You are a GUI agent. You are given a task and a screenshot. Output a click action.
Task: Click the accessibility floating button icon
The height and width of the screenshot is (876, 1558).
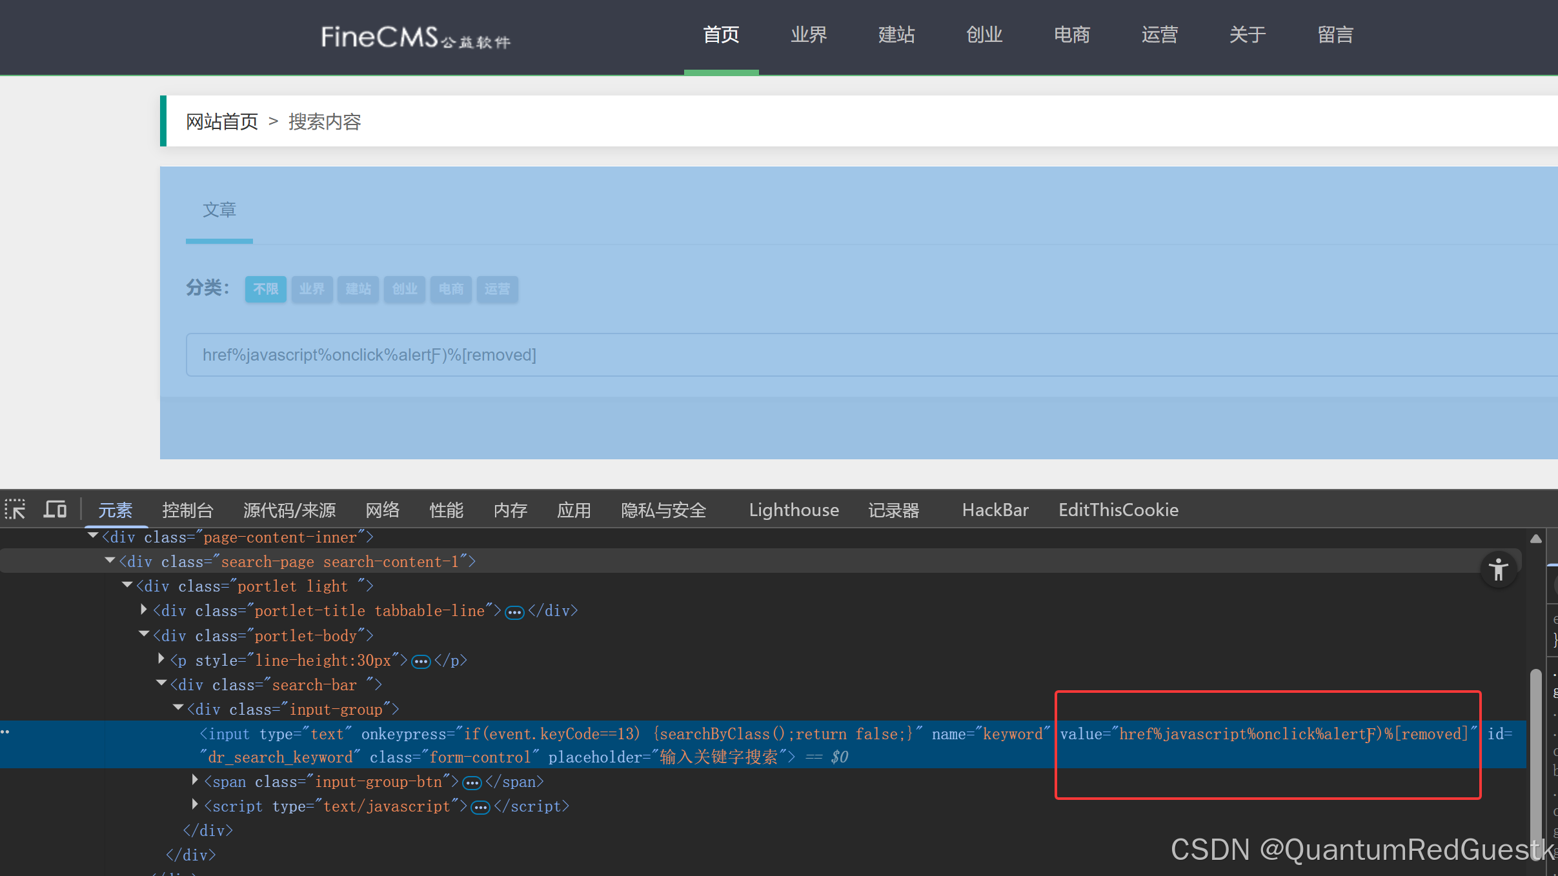coord(1498,570)
